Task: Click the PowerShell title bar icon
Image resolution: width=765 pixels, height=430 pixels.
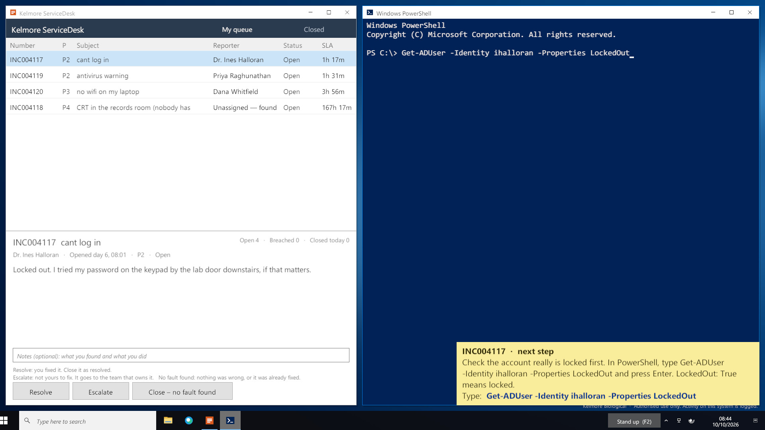Action: coord(370,13)
